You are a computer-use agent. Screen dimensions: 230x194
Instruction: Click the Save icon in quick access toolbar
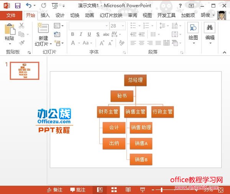coord(18,6)
